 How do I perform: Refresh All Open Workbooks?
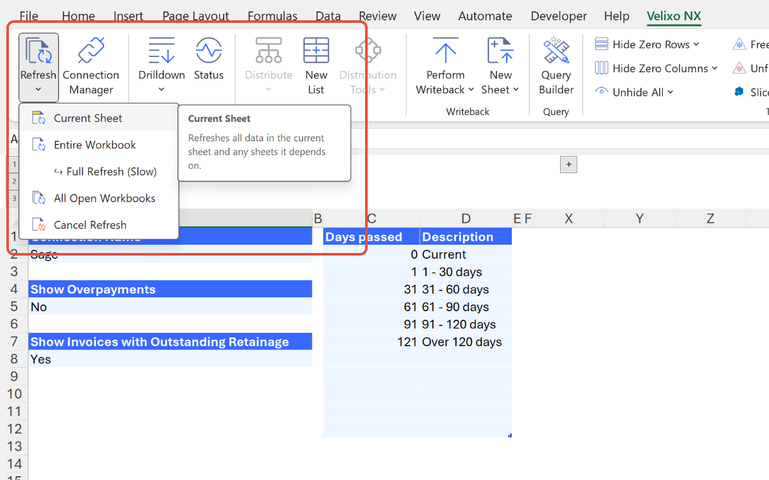pyautogui.click(x=98, y=198)
